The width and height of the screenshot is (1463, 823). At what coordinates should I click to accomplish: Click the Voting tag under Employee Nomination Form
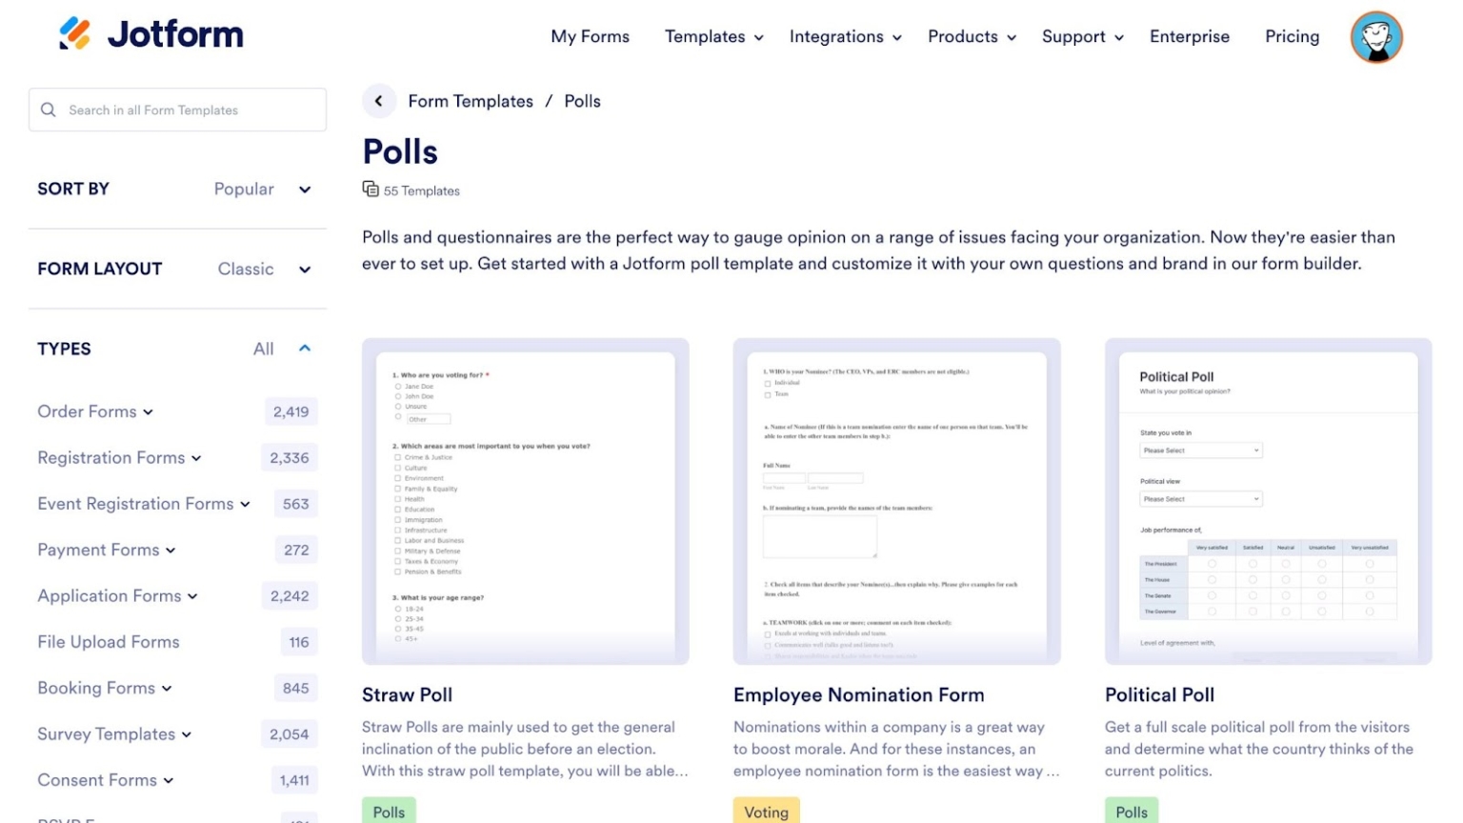[766, 811]
